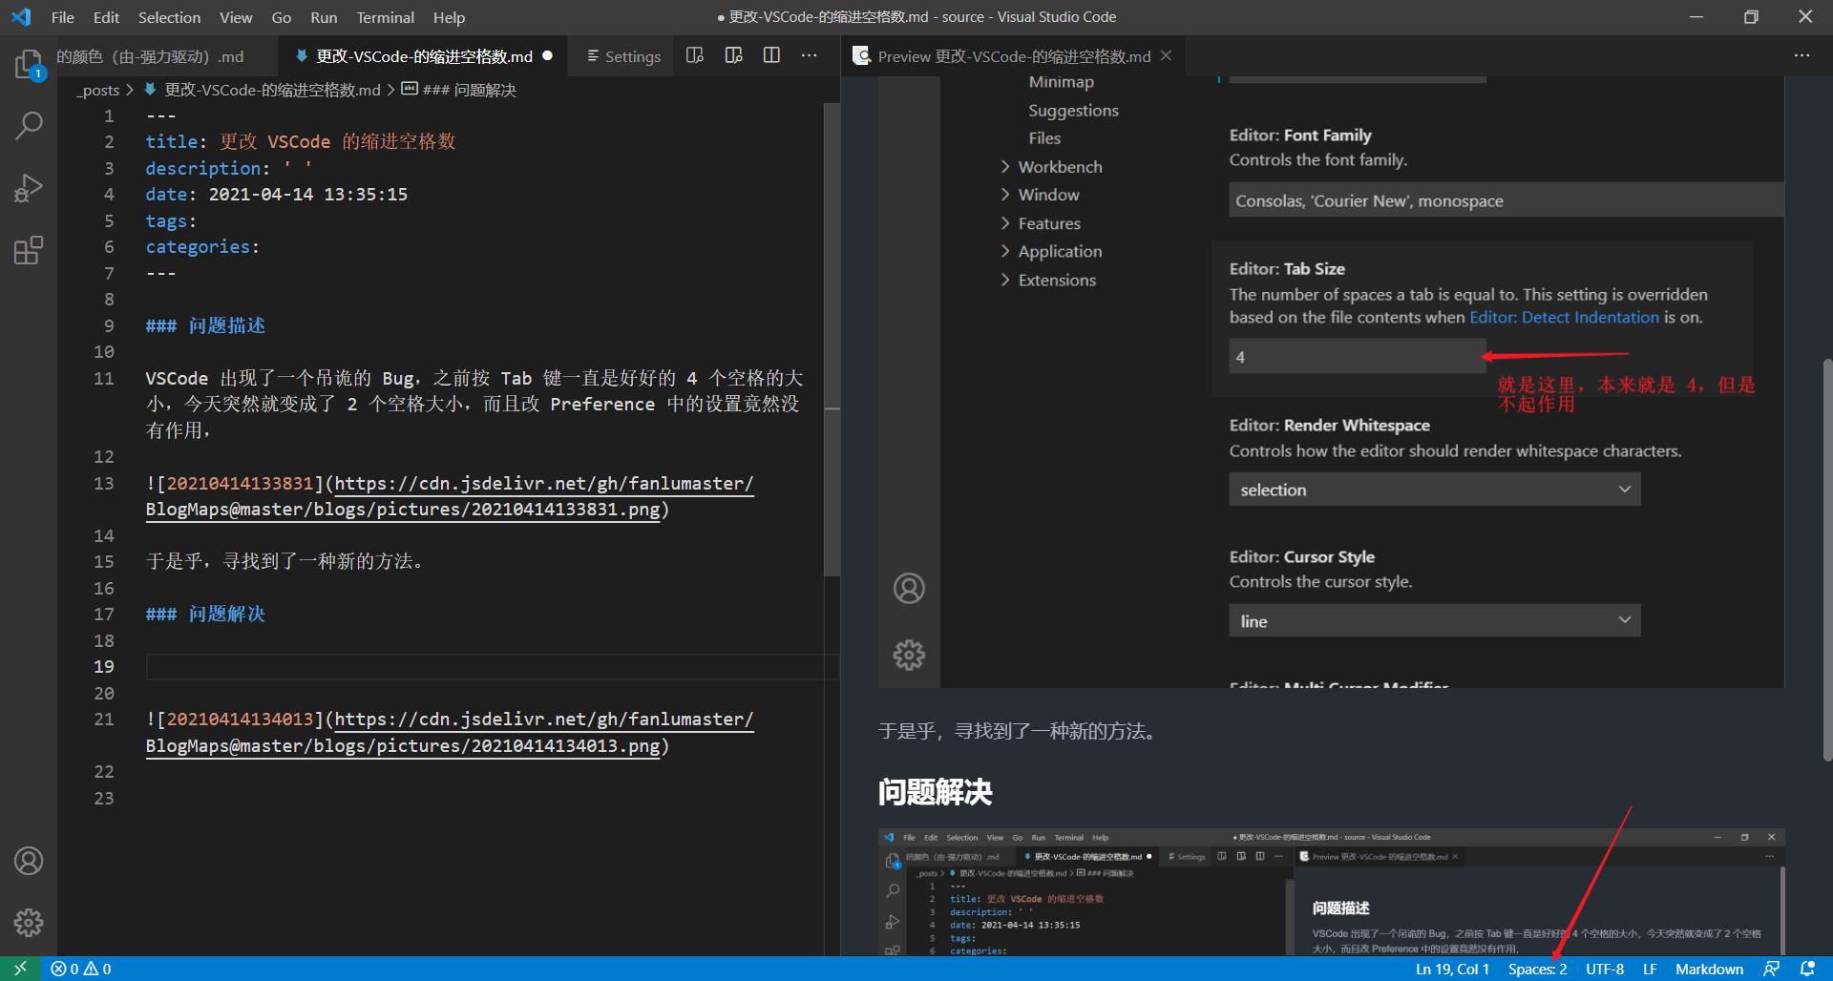Open the Accounts menu in the activity bar
The width and height of the screenshot is (1833, 981).
coord(29,861)
